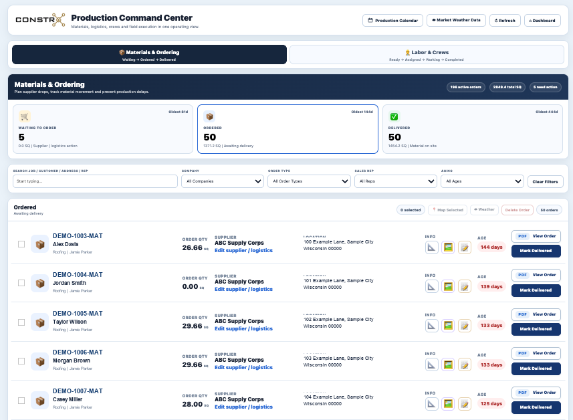Select checkbox for DEMO-1006-MAT Morgan Brown
573x420 pixels.
[x=21, y=361]
